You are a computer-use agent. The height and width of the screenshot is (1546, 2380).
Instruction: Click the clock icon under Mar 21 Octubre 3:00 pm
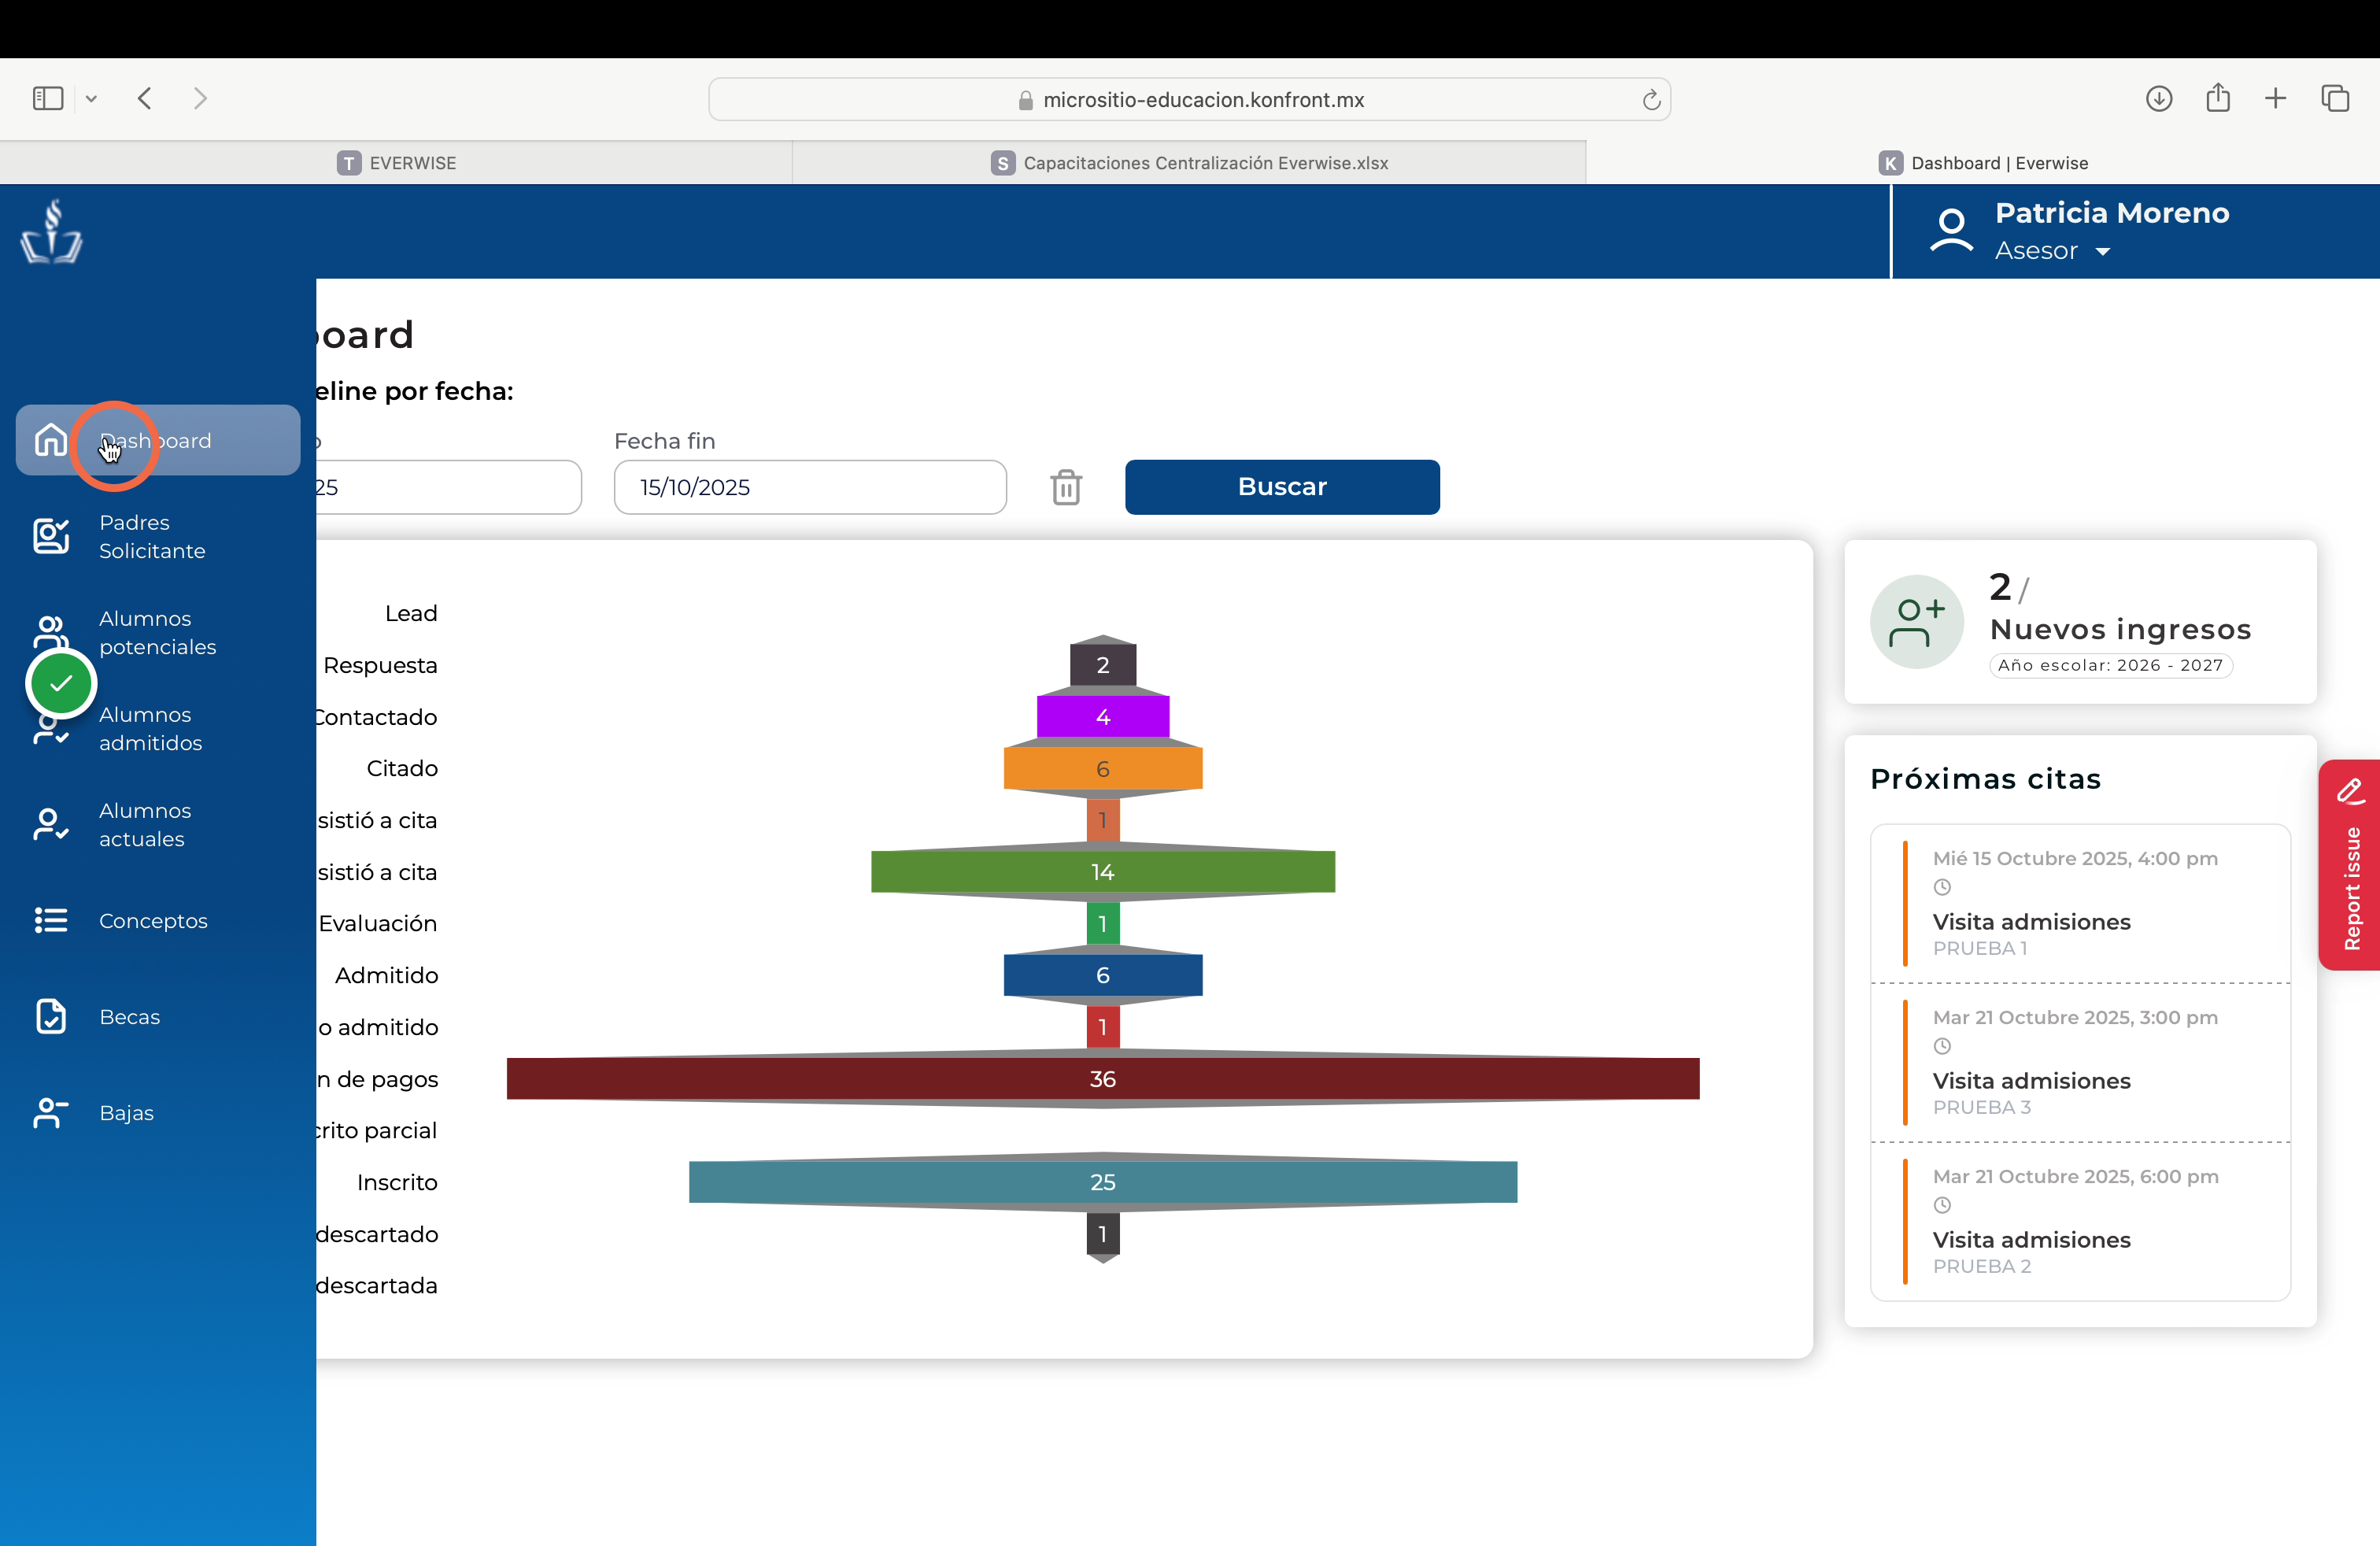coord(1942,1046)
